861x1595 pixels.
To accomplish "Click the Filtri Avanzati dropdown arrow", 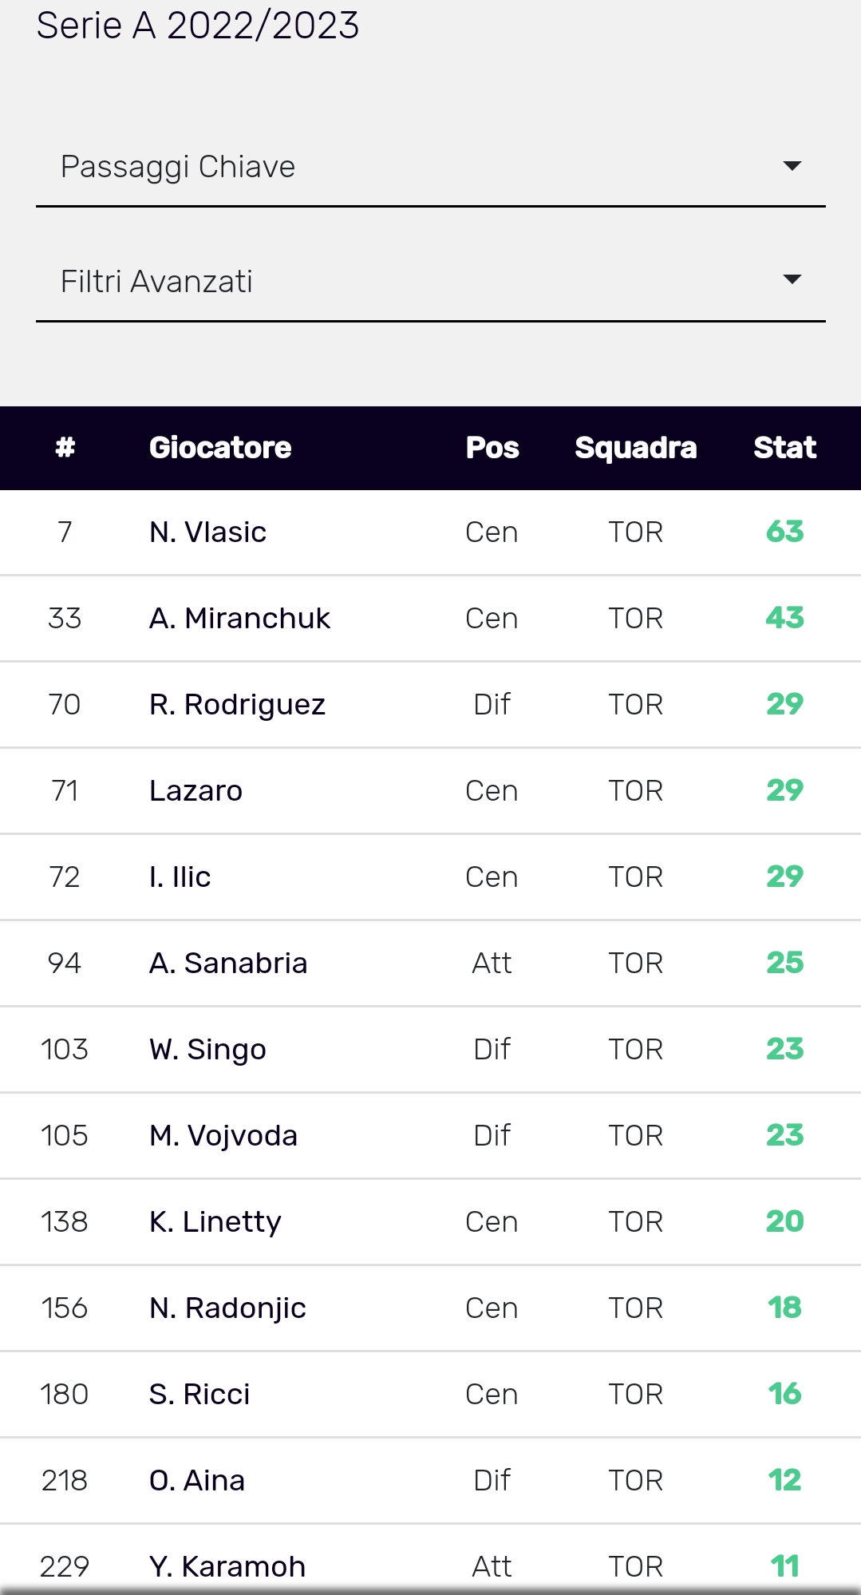I will coord(792,279).
